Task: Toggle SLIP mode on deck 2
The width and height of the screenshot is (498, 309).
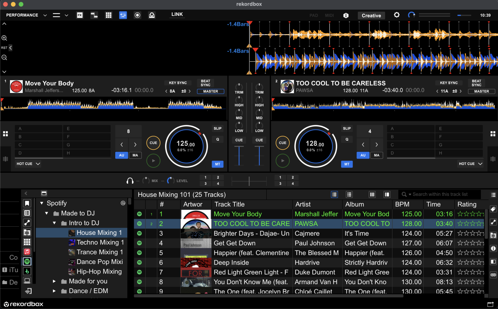Action: [x=346, y=128]
